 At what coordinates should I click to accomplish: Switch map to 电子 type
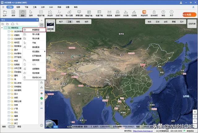click(61, 22)
